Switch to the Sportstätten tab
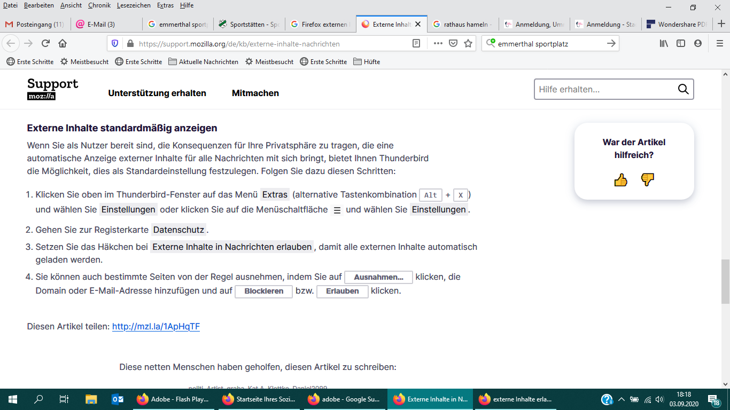Image resolution: width=730 pixels, height=410 pixels. (x=248, y=24)
